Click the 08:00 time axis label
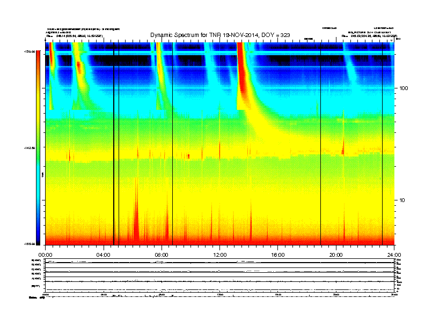Image resolution: width=425 pixels, height=328 pixels. coord(162,255)
